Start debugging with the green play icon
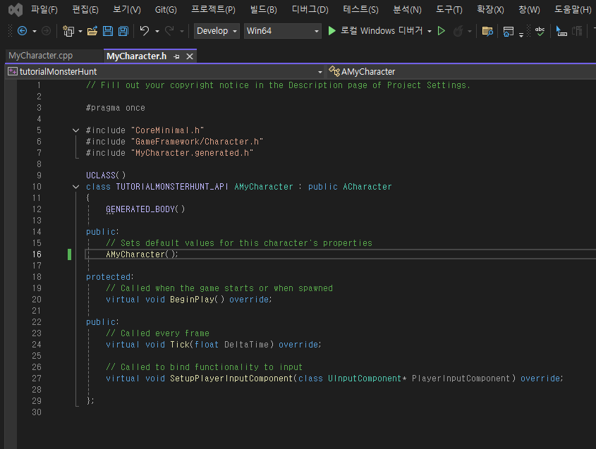The width and height of the screenshot is (596, 449). (332, 31)
